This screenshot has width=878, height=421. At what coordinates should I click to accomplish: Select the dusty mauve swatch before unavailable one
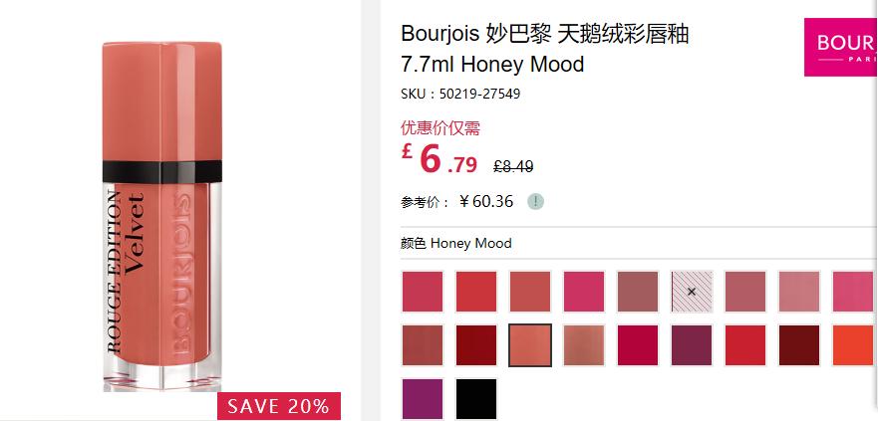pyautogui.click(x=638, y=292)
